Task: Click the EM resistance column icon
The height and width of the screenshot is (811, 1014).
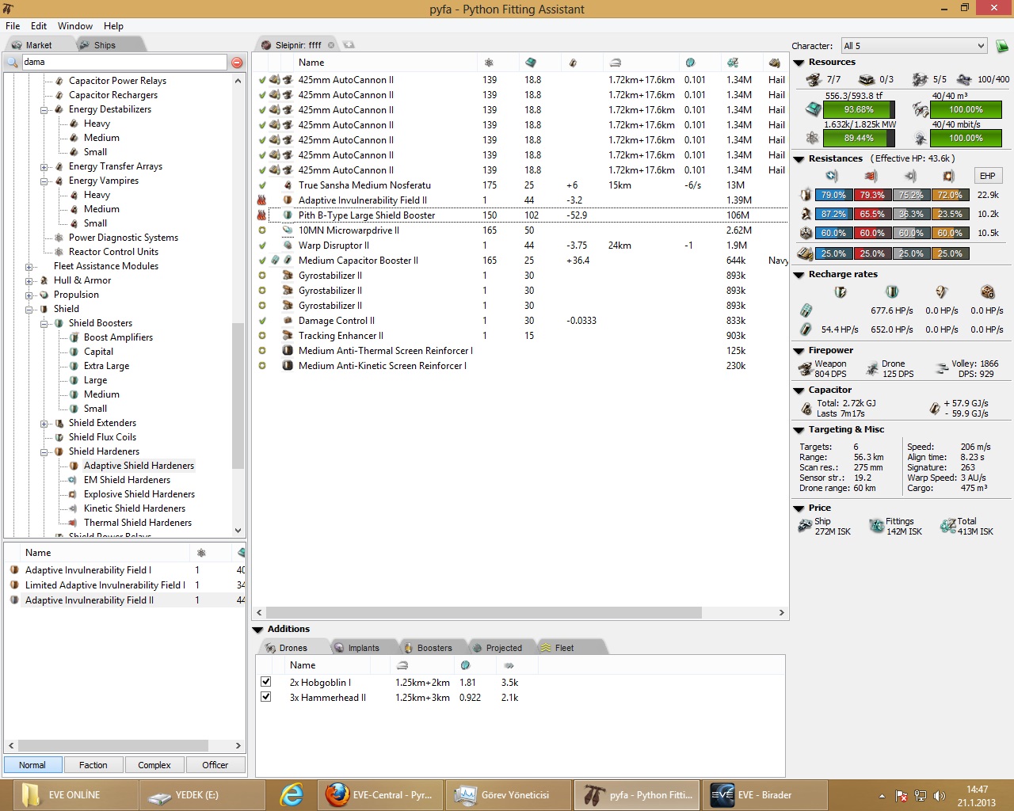Action: point(832,176)
